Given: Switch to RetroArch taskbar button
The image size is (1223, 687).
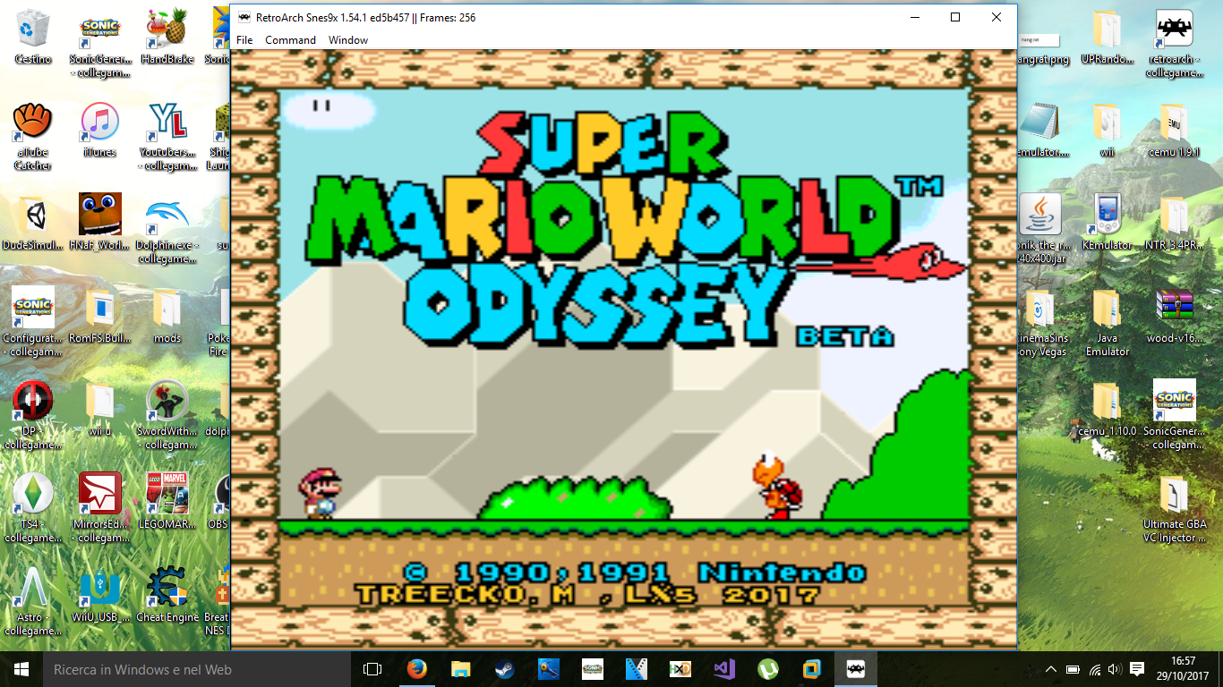Looking at the screenshot, I should (x=855, y=669).
